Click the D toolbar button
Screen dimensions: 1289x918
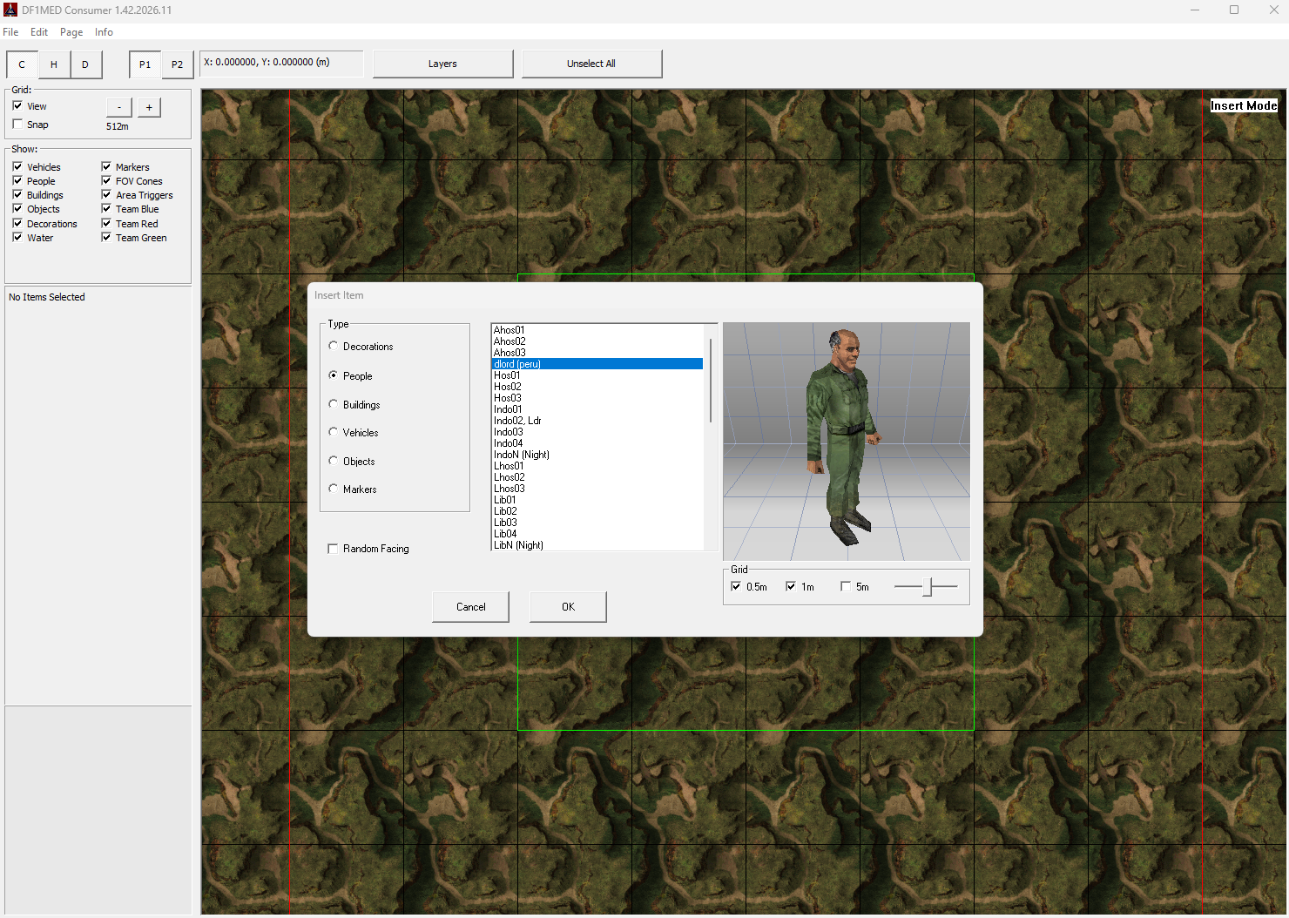(85, 64)
